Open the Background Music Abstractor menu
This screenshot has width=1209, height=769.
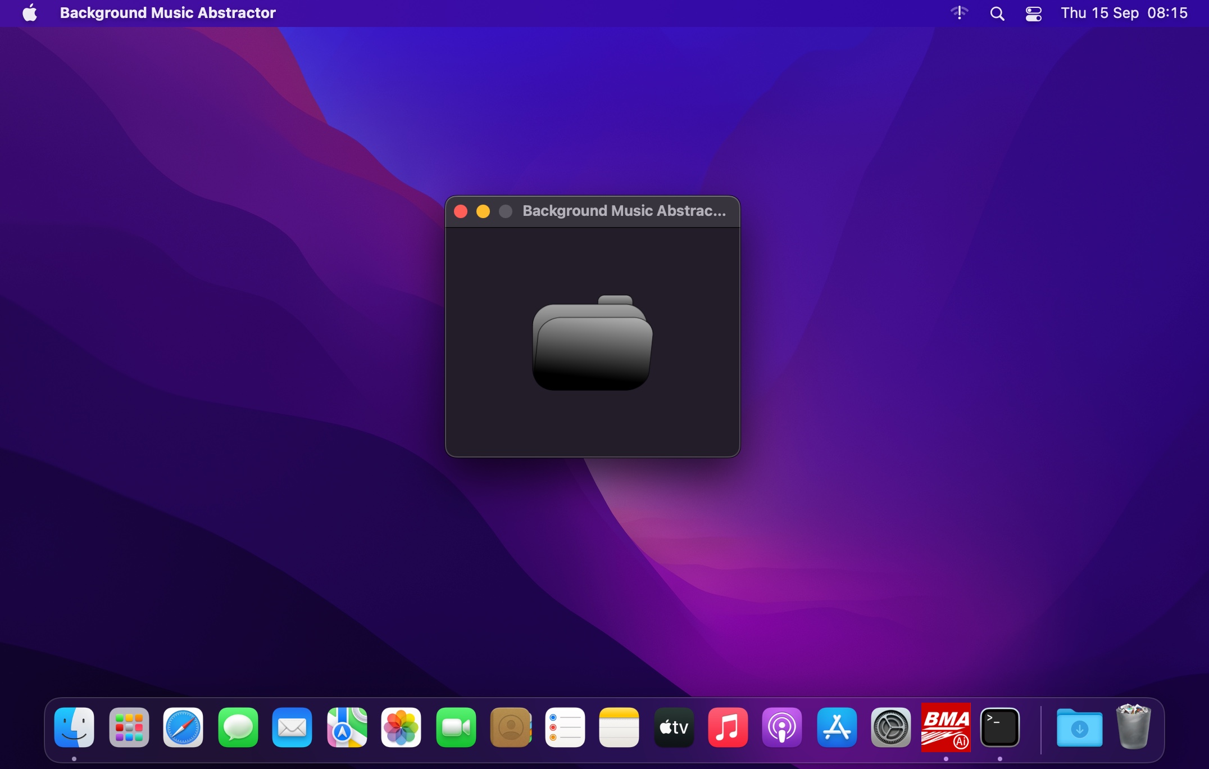pyautogui.click(x=167, y=13)
